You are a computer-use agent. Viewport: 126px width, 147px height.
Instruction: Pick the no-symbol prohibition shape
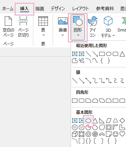tap(95, 134)
